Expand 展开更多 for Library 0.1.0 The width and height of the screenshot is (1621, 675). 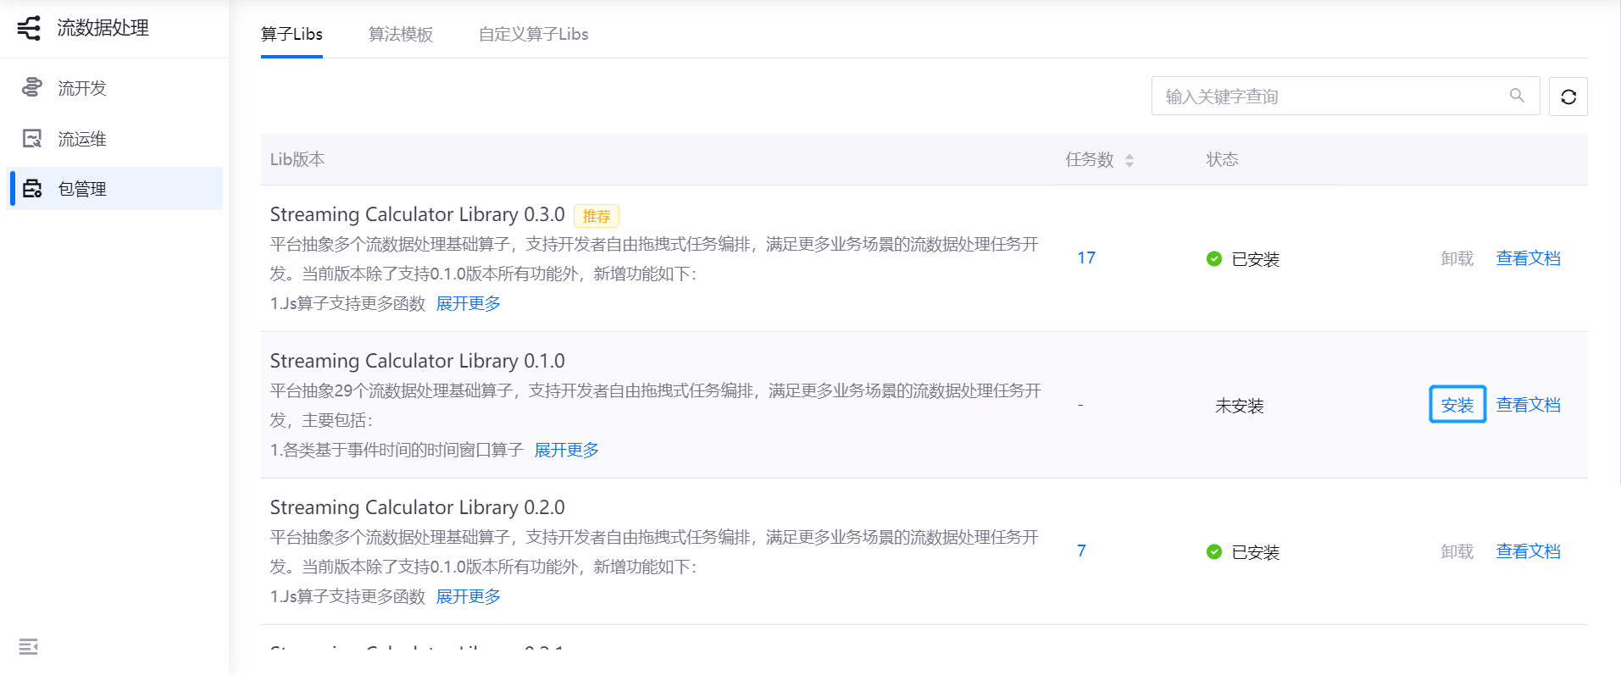click(567, 450)
